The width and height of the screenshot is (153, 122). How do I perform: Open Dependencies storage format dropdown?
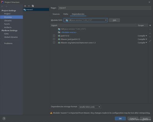(90, 107)
